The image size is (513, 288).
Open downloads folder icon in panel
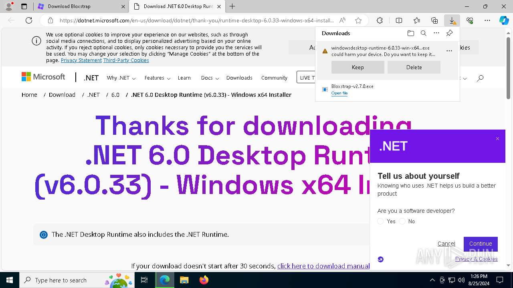coord(410,33)
